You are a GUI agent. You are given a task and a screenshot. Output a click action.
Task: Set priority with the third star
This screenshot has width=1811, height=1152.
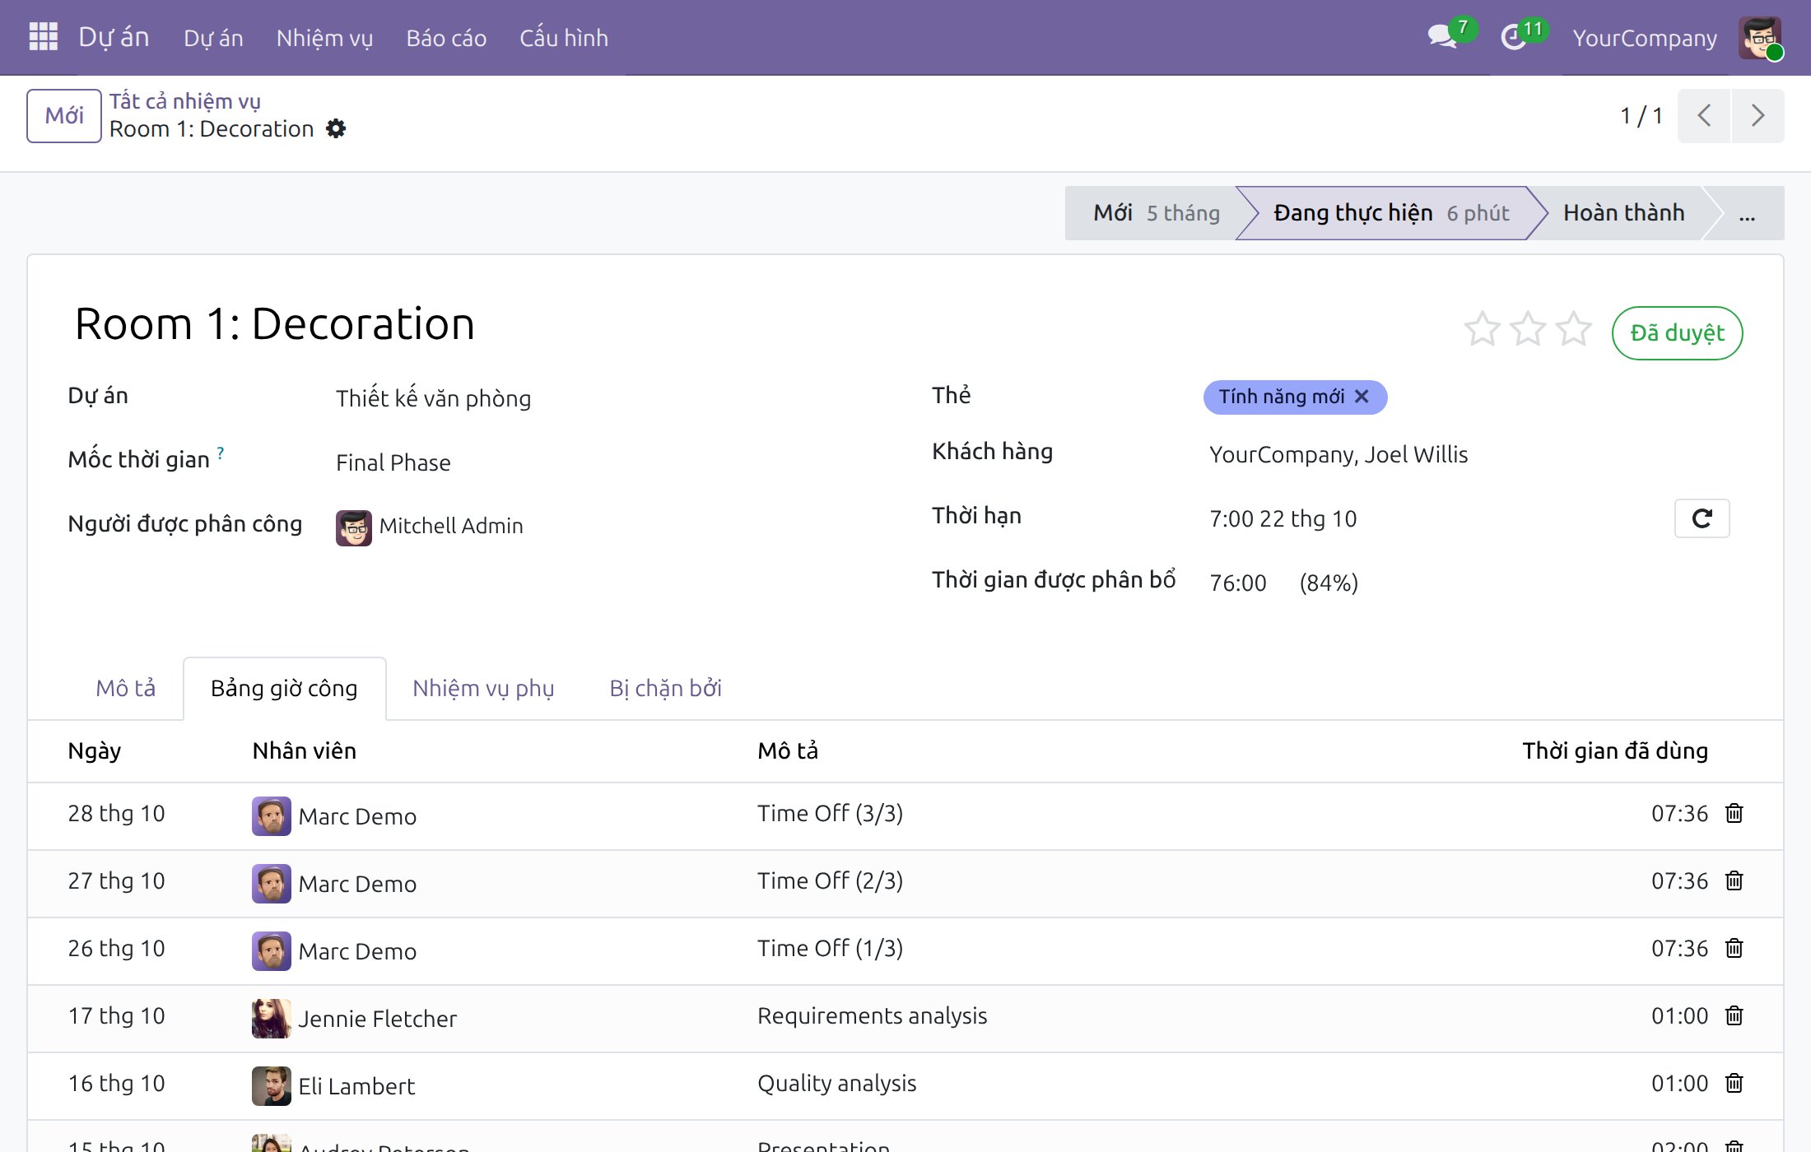pyautogui.click(x=1573, y=329)
